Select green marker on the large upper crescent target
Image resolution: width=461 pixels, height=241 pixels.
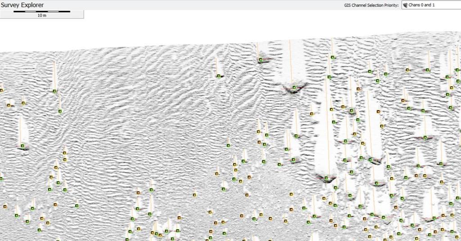tap(294, 87)
